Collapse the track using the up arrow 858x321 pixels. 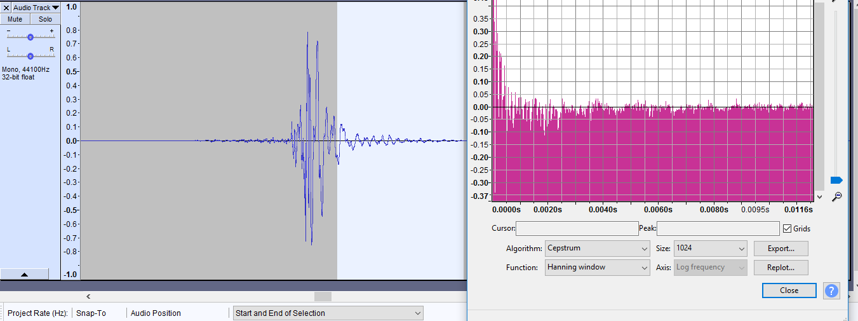coord(24,274)
